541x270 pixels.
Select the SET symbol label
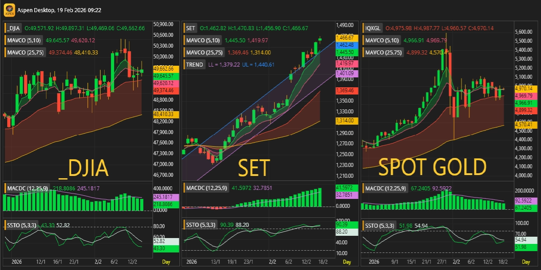point(191,28)
